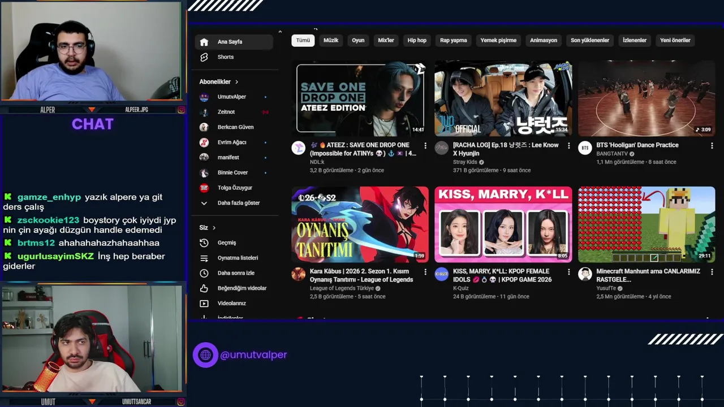This screenshot has height=407, width=724.
Task: Open Kara Kâbus Oynanış Tanıtımı title link
Action: pos(361,275)
